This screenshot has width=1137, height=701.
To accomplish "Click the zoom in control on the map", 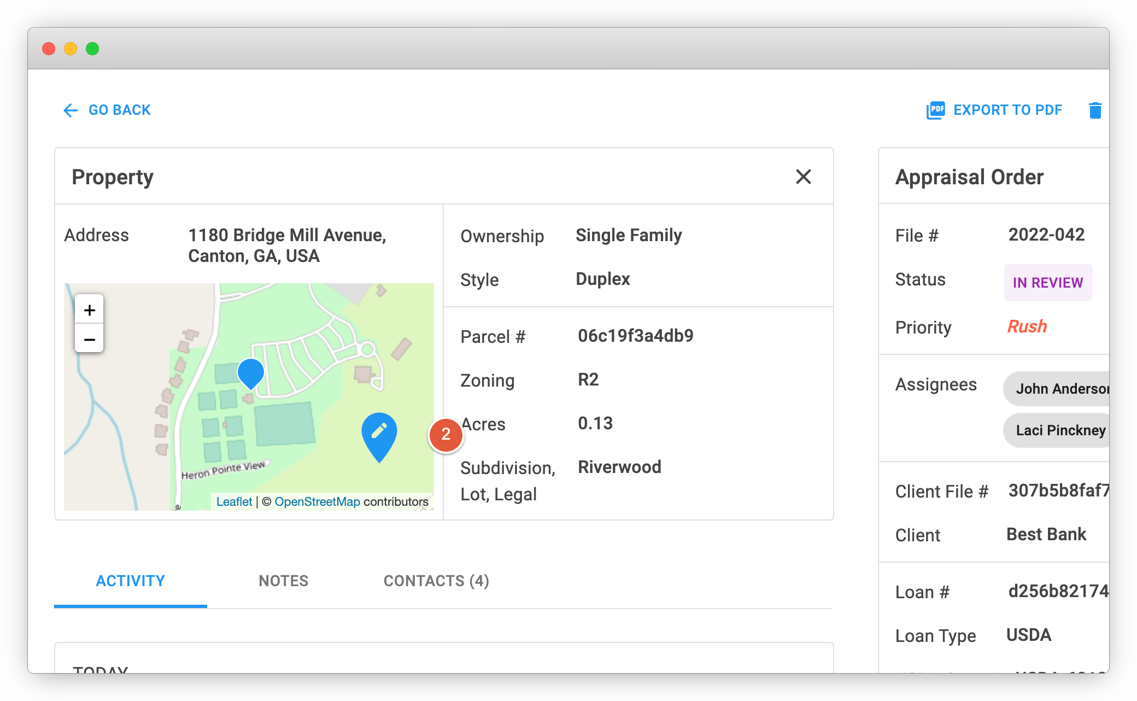I will [x=89, y=309].
